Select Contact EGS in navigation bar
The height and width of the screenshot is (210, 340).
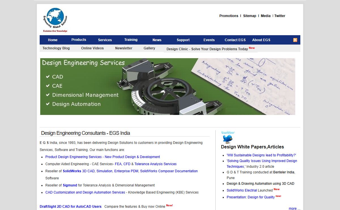pyautogui.click(x=235, y=40)
